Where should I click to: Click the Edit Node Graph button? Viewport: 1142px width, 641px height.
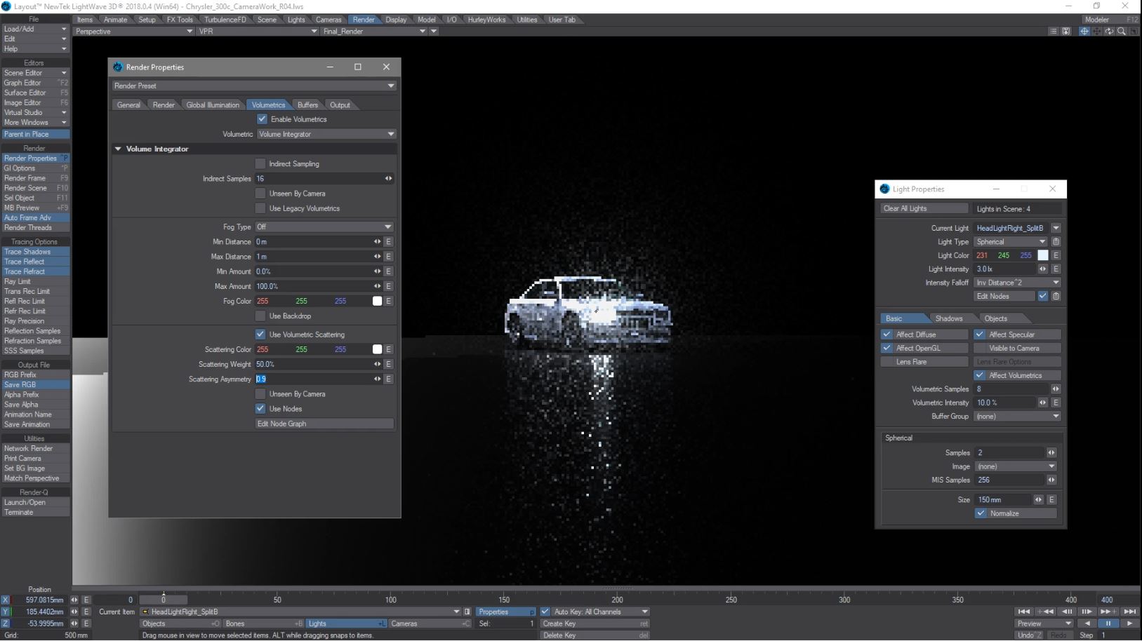(324, 424)
